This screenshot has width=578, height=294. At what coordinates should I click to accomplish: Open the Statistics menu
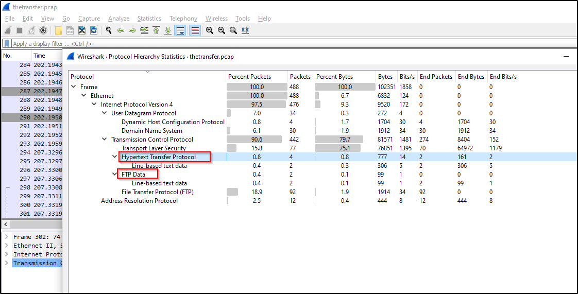click(x=149, y=19)
